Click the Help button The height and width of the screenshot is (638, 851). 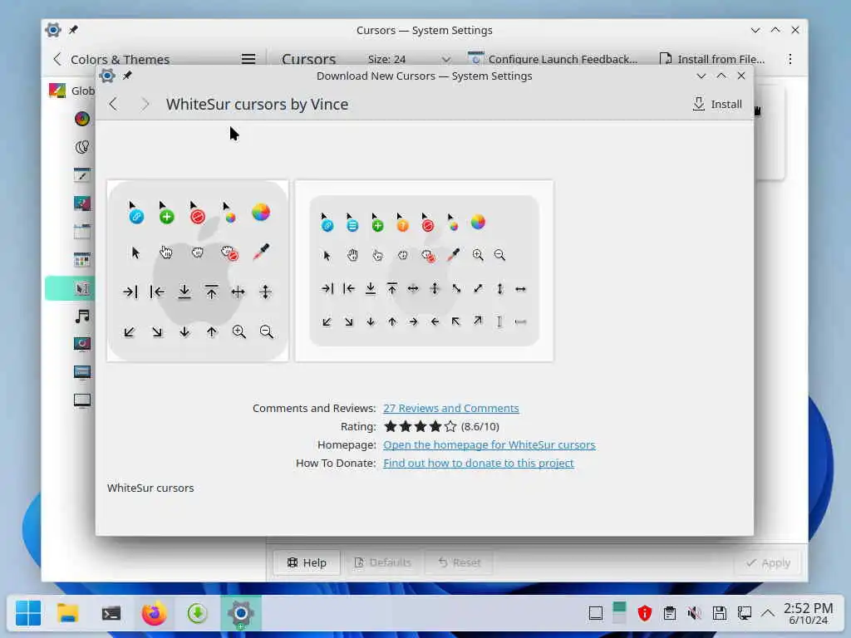click(x=307, y=562)
